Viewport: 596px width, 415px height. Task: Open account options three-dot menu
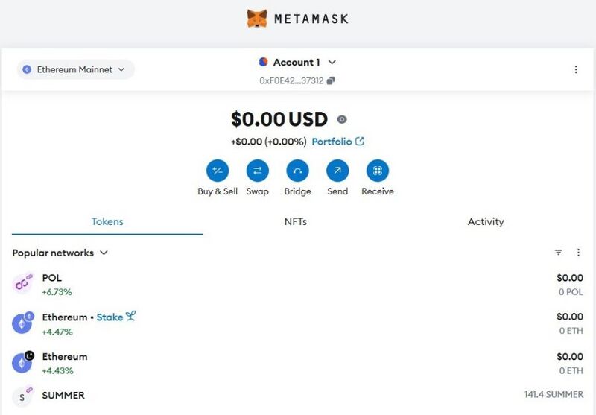pos(576,69)
